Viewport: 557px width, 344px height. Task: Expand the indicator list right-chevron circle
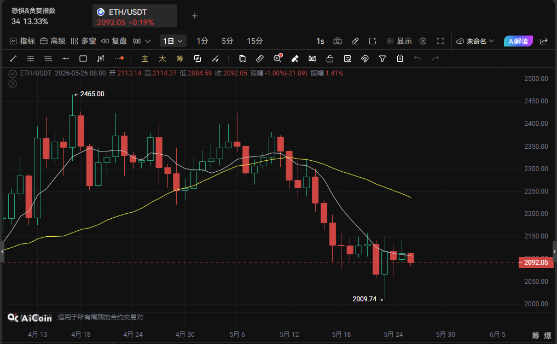13,84
